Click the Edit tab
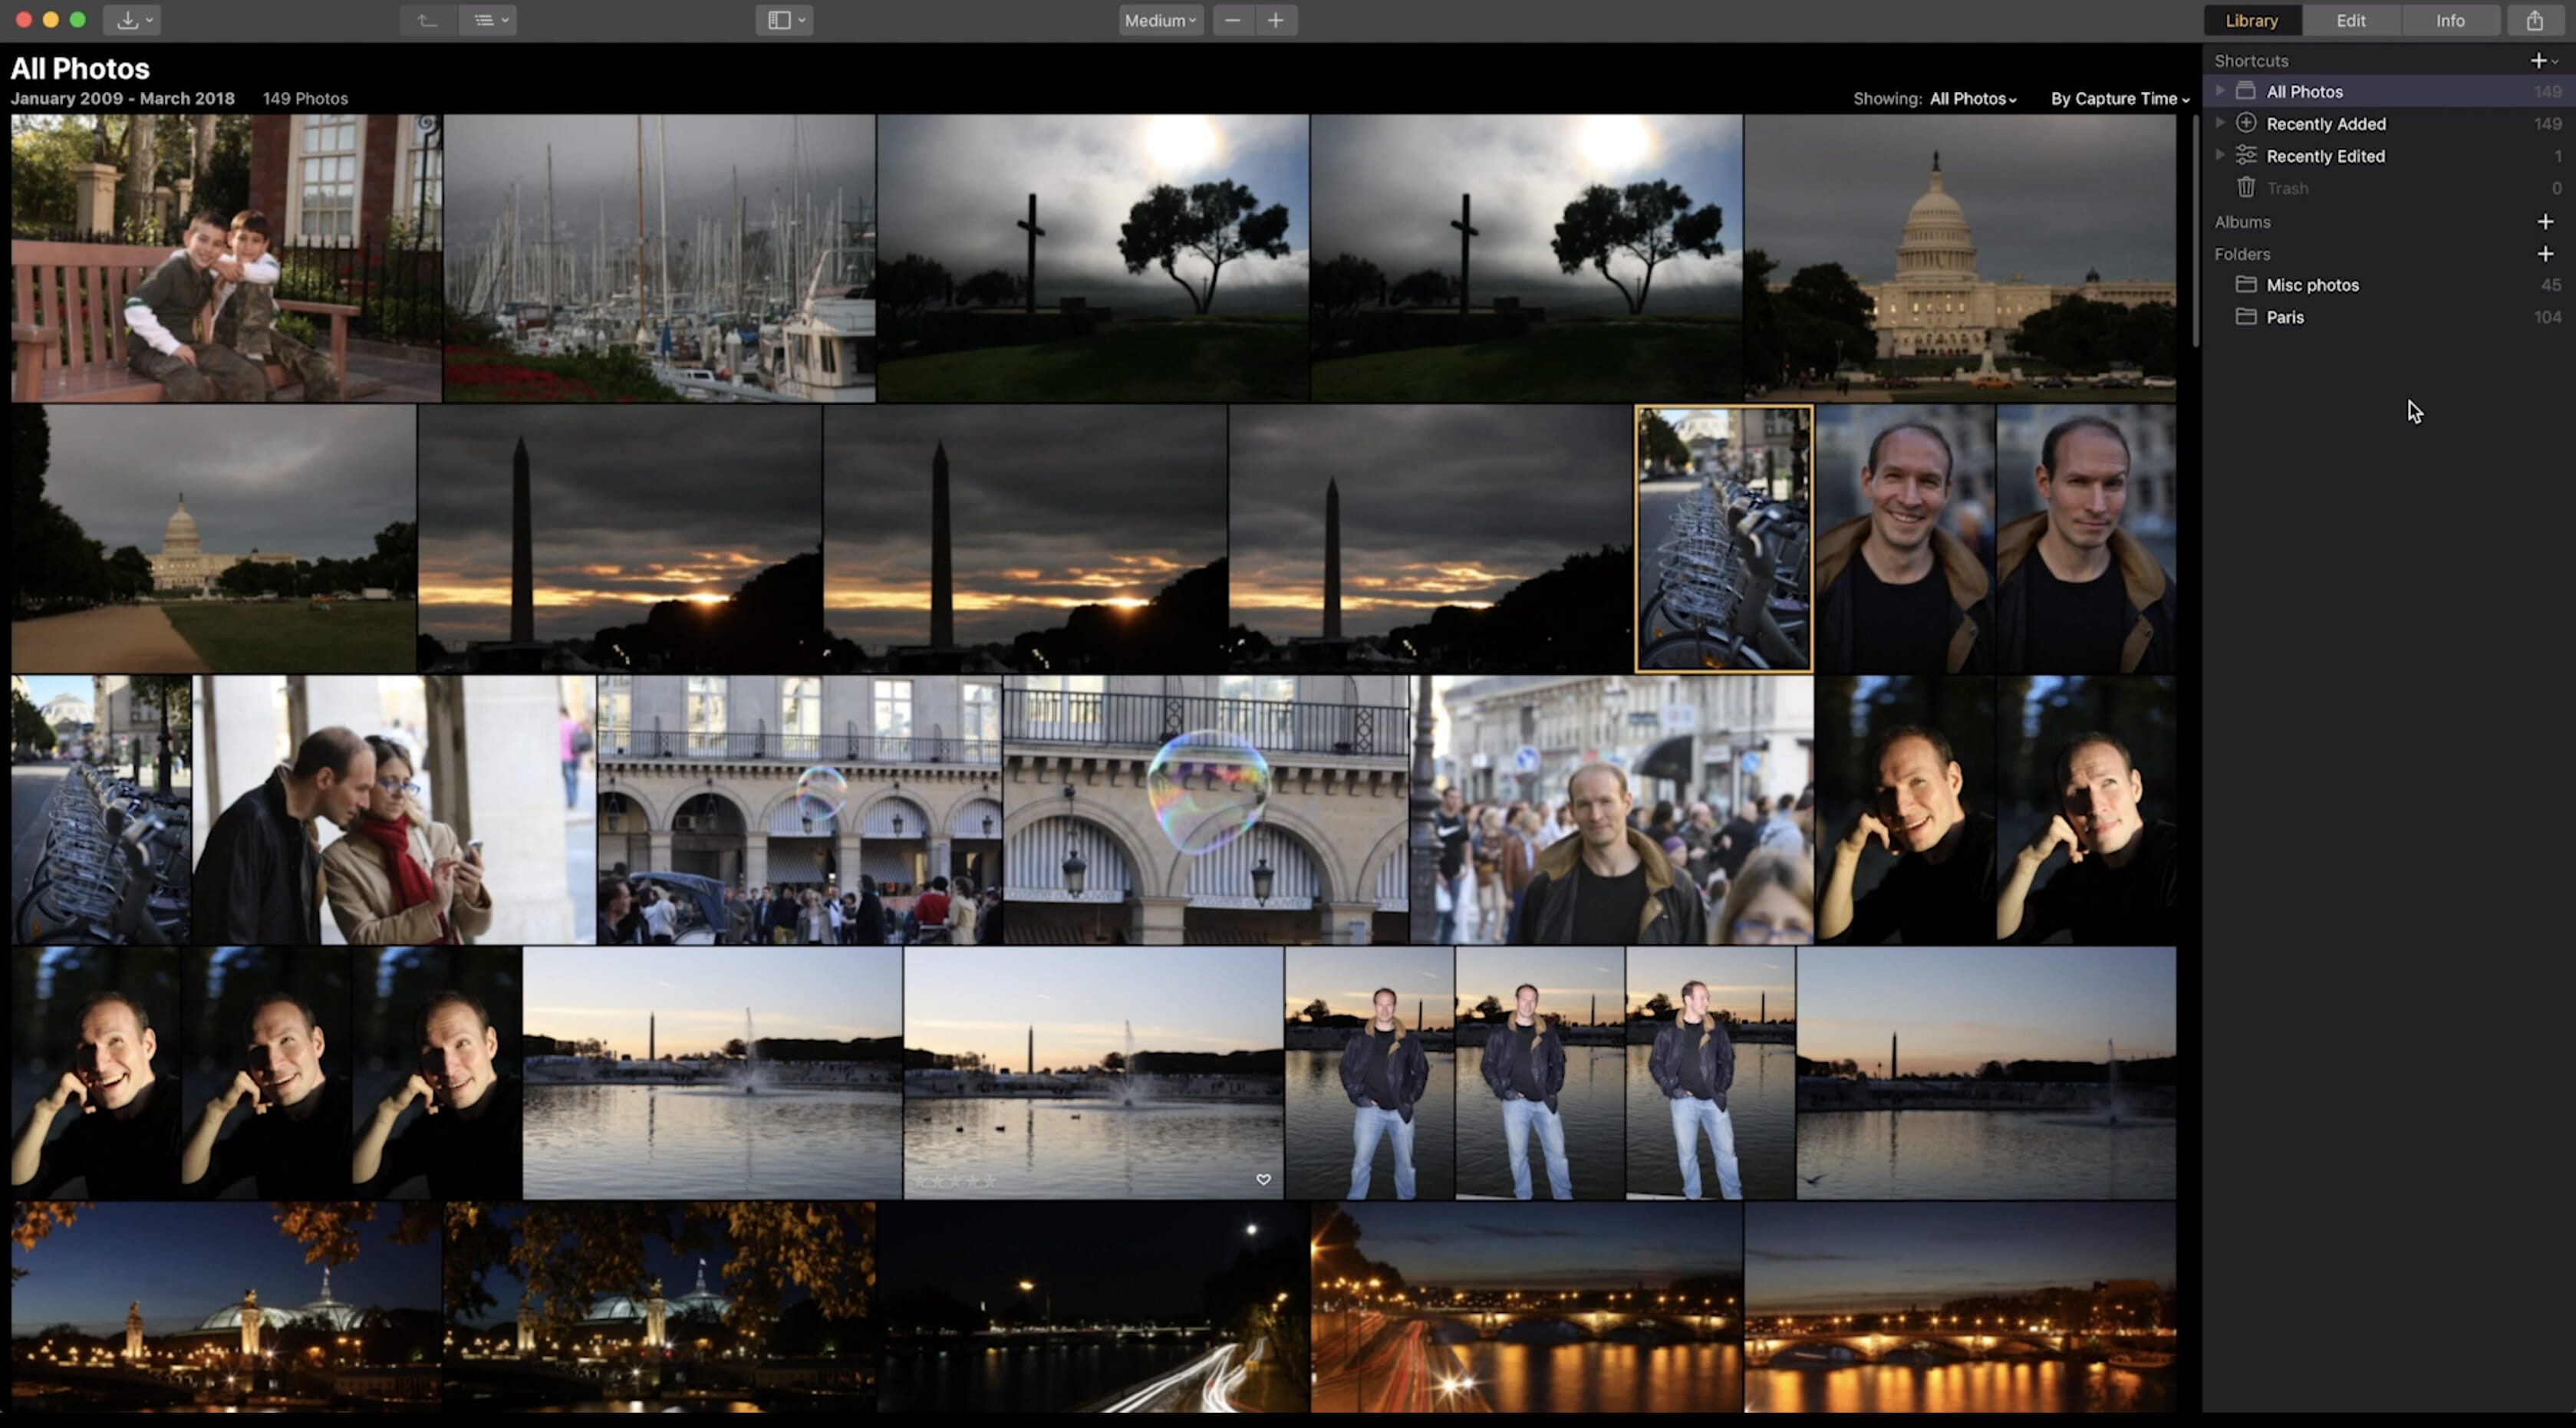Image resolution: width=2576 pixels, height=1428 pixels. [2351, 19]
